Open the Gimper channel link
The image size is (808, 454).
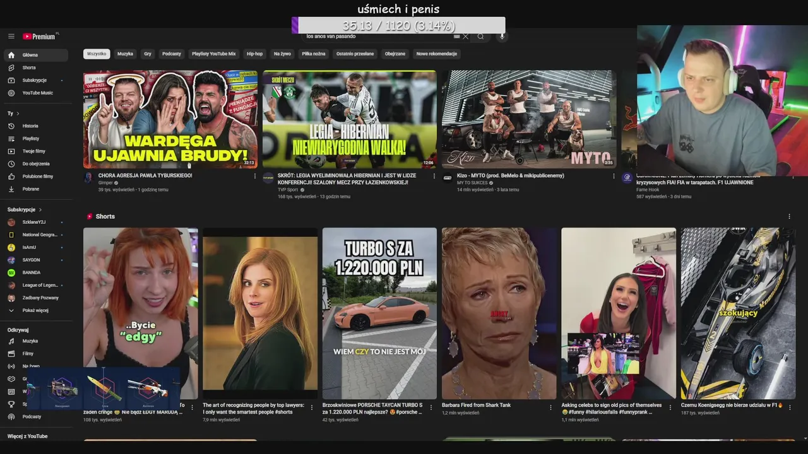(105, 183)
